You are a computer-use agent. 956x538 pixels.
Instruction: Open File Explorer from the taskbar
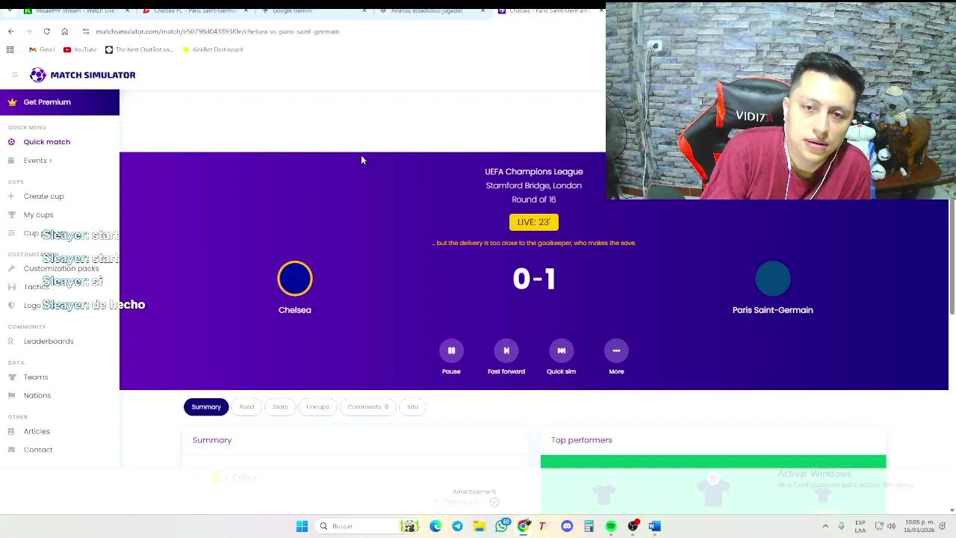point(479,526)
